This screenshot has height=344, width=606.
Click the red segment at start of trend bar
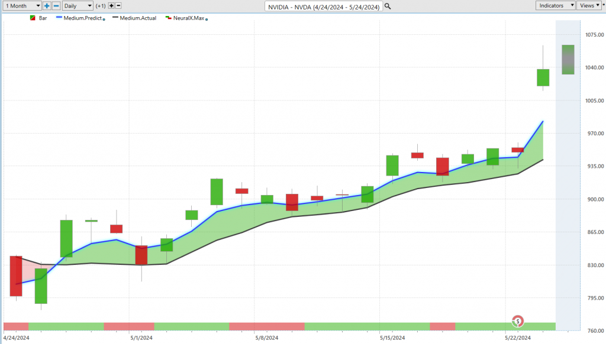[15, 326]
